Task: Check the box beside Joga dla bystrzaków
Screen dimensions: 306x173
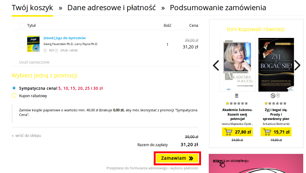Action: [22, 45]
